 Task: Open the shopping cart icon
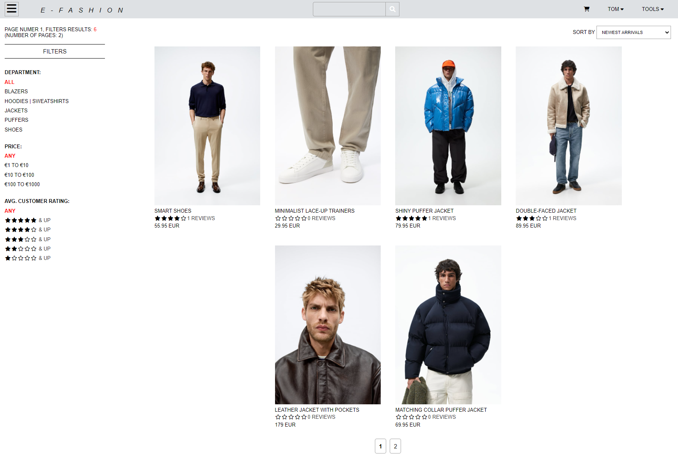tap(586, 9)
